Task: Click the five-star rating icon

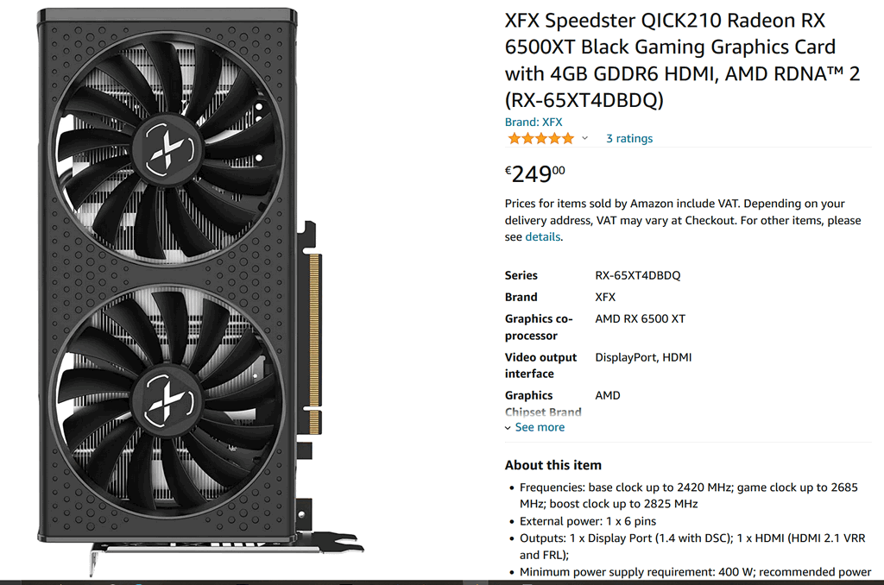Action: 540,138
